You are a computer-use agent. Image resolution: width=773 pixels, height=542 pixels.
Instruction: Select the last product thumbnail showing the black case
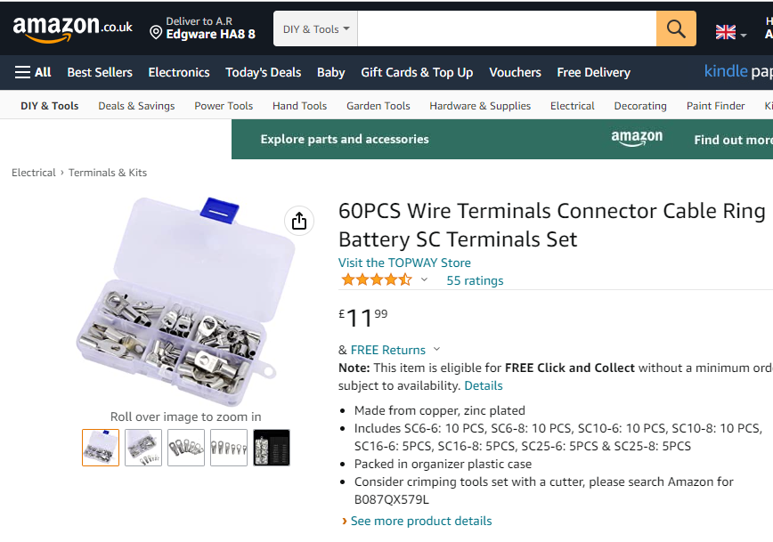click(x=271, y=448)
